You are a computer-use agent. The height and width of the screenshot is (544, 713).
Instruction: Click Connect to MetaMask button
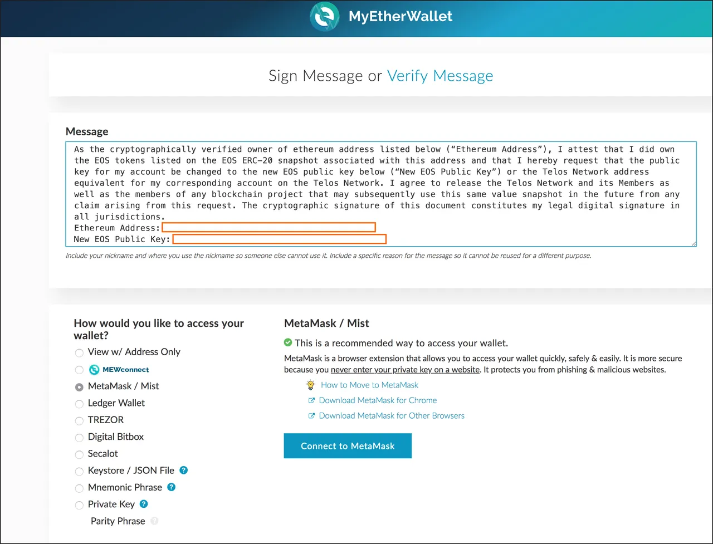348,446
